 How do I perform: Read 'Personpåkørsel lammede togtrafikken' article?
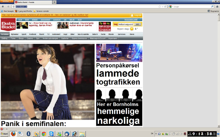118,74
